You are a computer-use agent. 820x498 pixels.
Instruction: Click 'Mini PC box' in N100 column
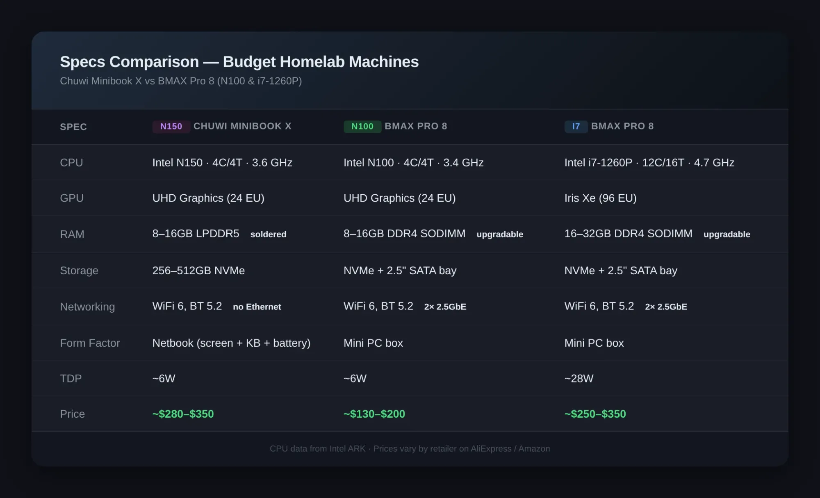374,343
